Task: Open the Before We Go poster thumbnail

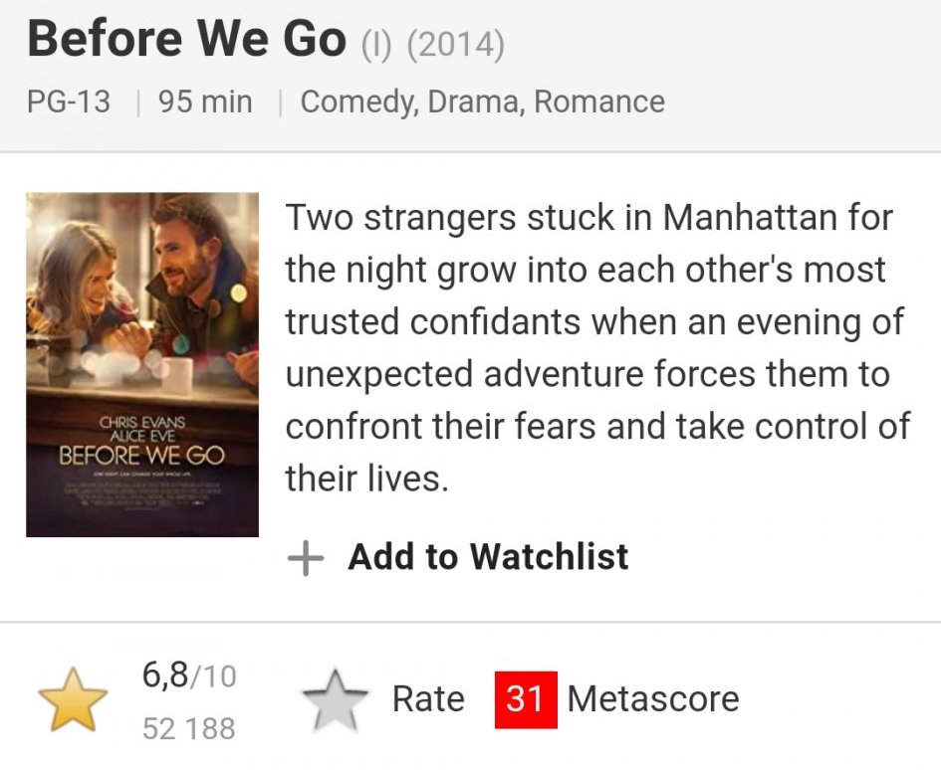Action: [142, 364]
